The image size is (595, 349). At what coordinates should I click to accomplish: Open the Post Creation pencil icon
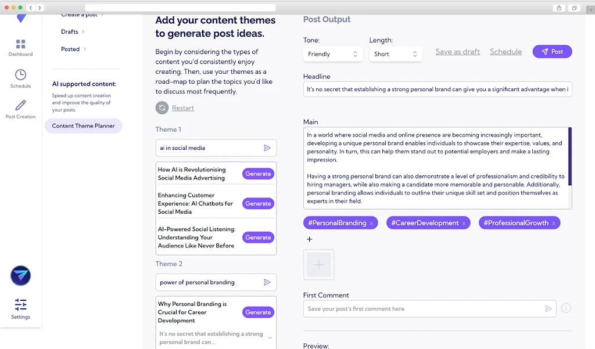pyautogui.click(x=20, y=105)
